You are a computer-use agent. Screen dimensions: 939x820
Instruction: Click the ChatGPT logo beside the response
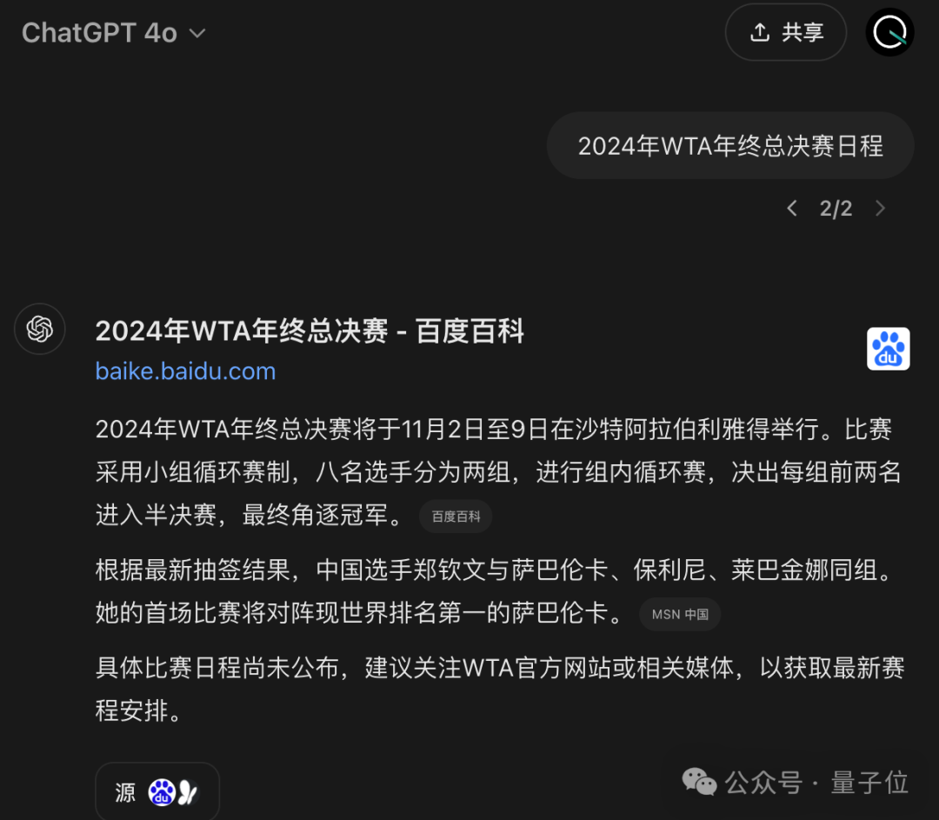click(x=40, y=329)
